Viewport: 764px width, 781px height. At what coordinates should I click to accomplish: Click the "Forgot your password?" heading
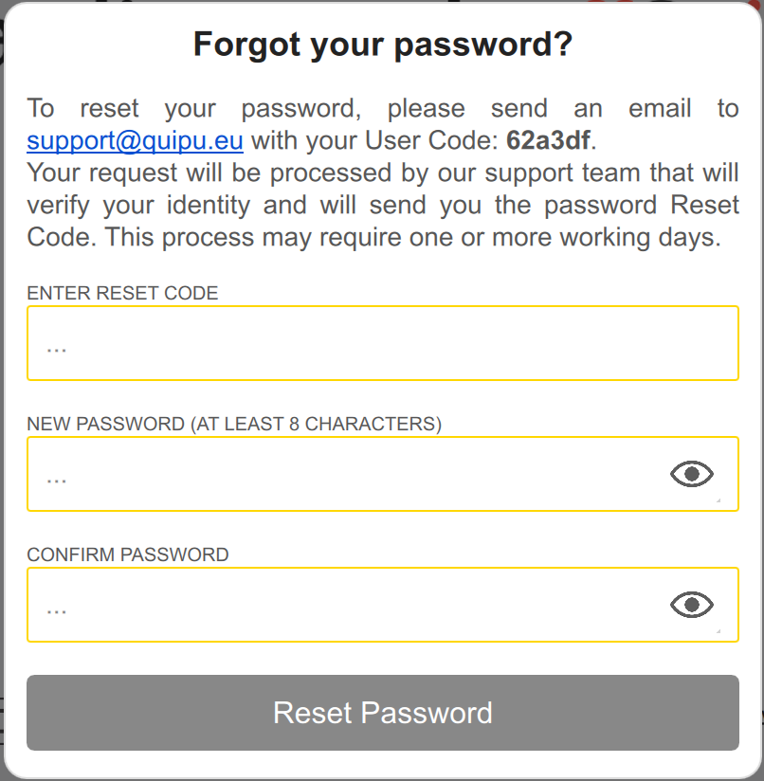[382, 45]
